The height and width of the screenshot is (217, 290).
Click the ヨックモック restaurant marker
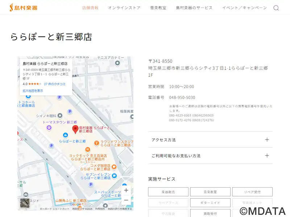tap(88, 149)
